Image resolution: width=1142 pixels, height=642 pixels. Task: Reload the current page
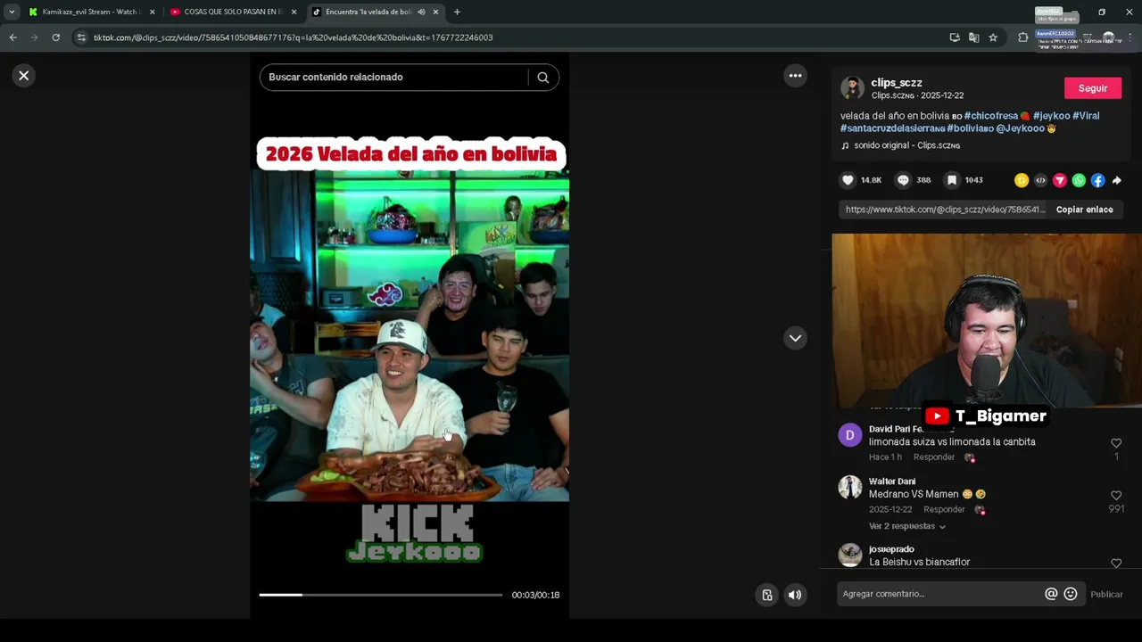click(x=55, y=37)
